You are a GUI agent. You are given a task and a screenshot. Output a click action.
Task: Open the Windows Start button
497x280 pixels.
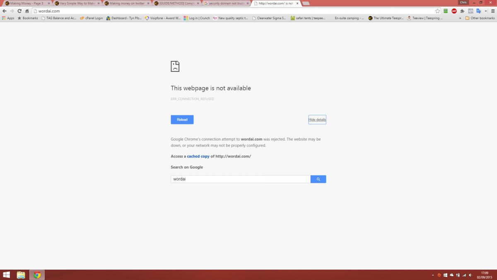coord(7,275)
